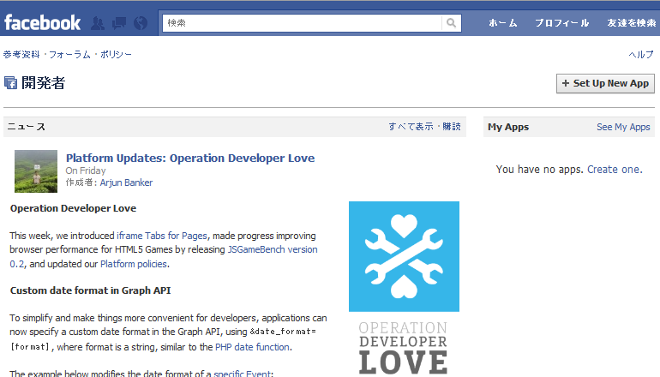Open Platform Updates: Operation Developer Love post
The height and width of the screenshot is (377, 660).
[x=190, y=158]
